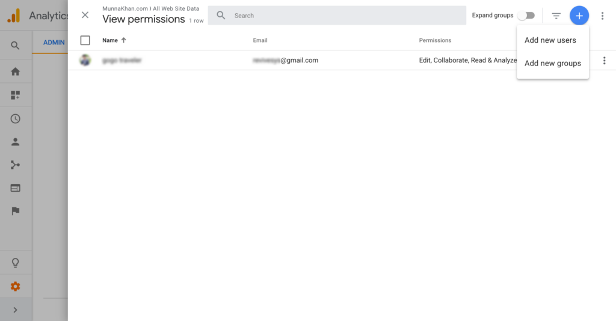Open the Discover lightbulb icon
Image resolution: width=616 pixels, height=321 pixels.
[x=16, y=263]
